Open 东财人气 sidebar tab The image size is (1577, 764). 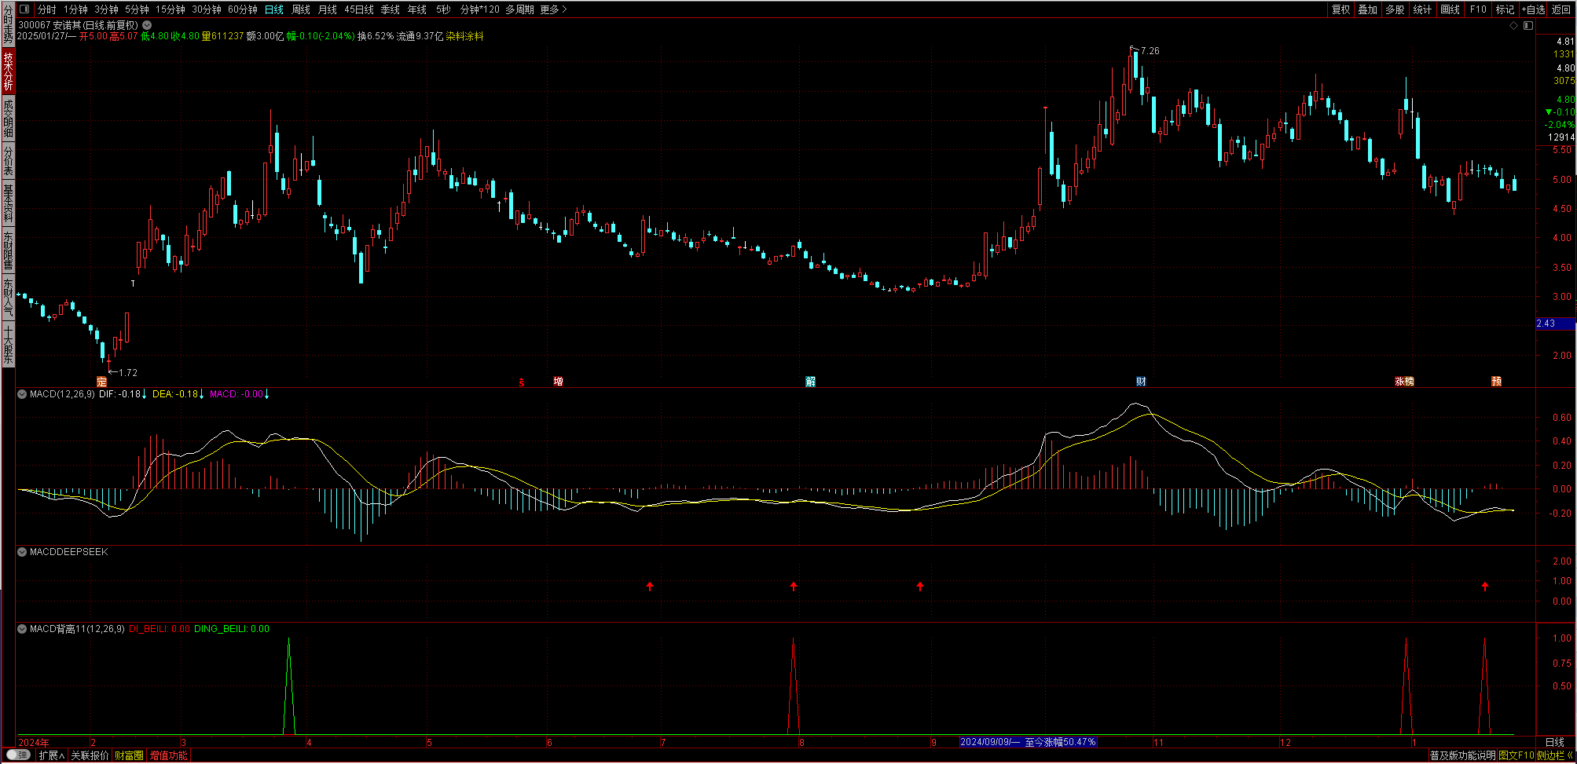(x=8, y=297)
